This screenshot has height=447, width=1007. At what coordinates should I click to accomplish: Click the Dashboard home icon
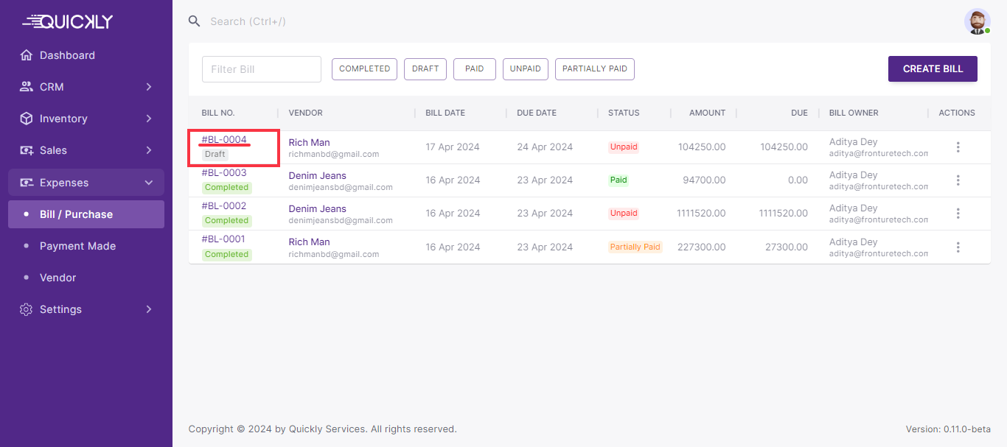pyautogui.click(x=27, y=55)
